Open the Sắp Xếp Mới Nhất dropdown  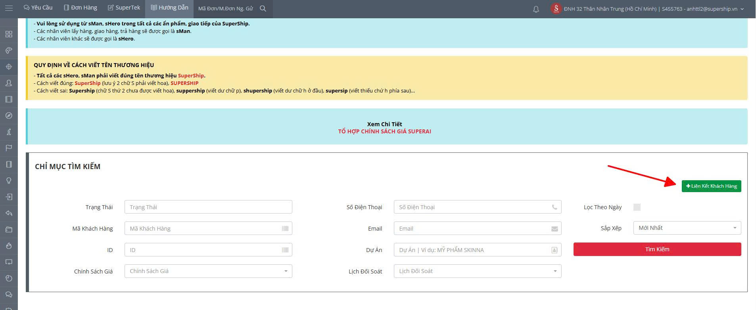click(x=687, y=228)
